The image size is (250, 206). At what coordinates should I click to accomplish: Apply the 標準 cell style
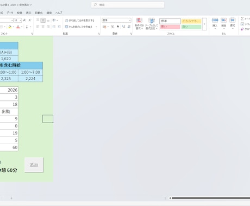pyautogui.click(x=170, y=21)
